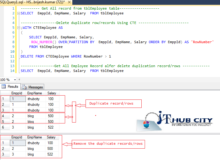220x160 pixels.
Task: Place cursor on the DELETE FROM CTEEmployee line
Action: [65, 56]
